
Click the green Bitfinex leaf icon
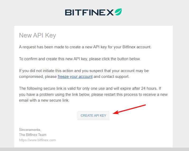point(118,12)
